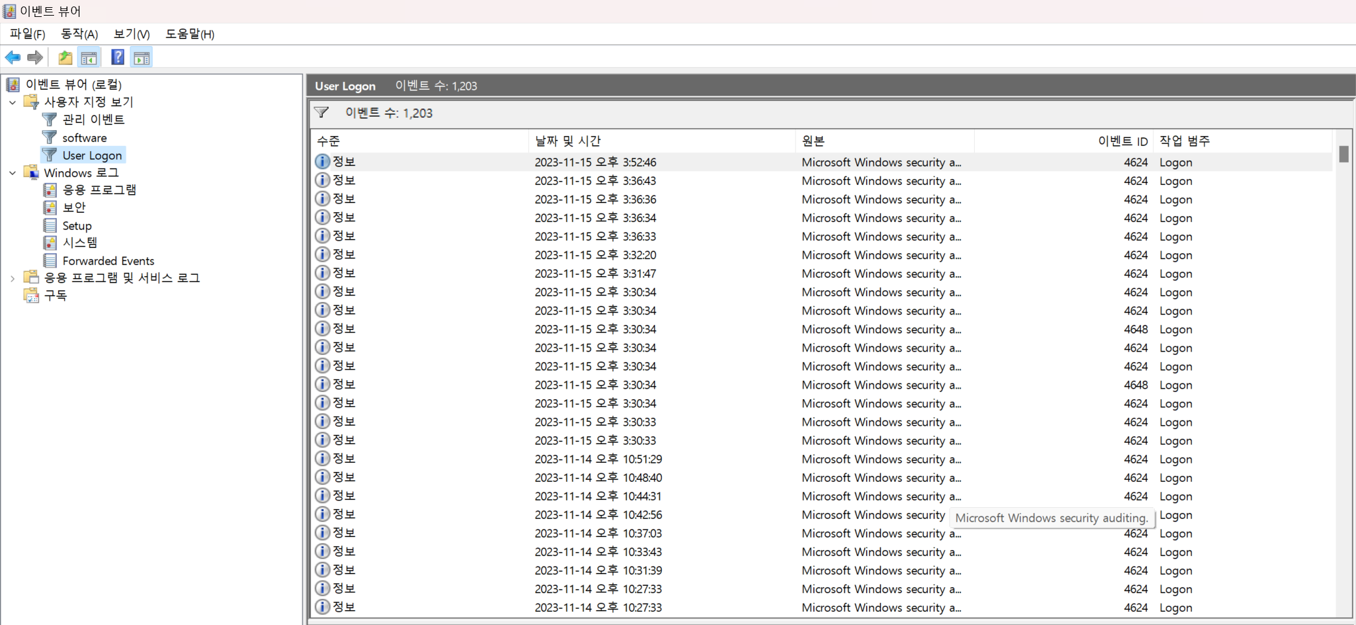The width and height of the screenshot is (1356, 625).
Task: Select the 구독 node
Action: pos(55,295)
